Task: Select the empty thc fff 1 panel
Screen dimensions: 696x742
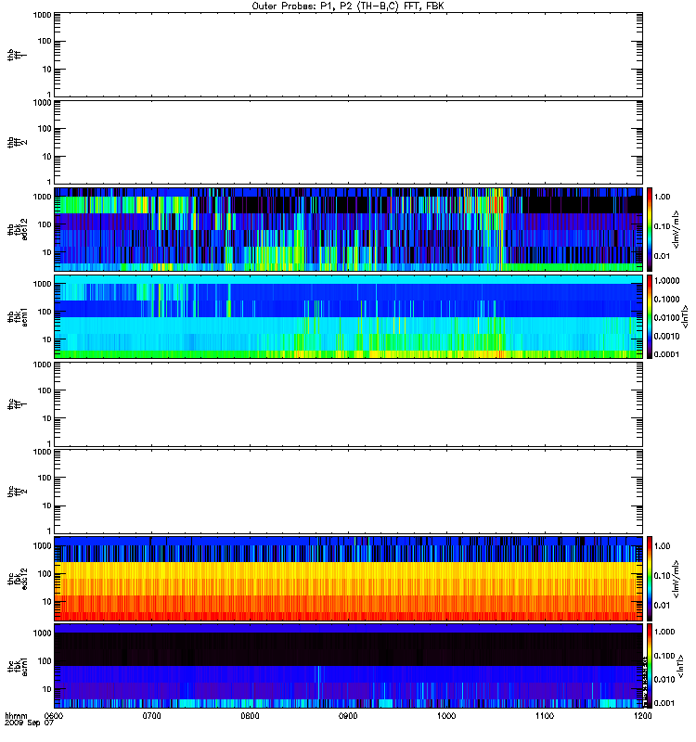Action: click(x=348, y=404)
